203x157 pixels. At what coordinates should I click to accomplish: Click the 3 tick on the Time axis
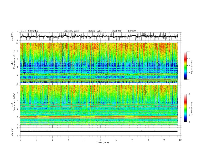click(x=68, y=140)
